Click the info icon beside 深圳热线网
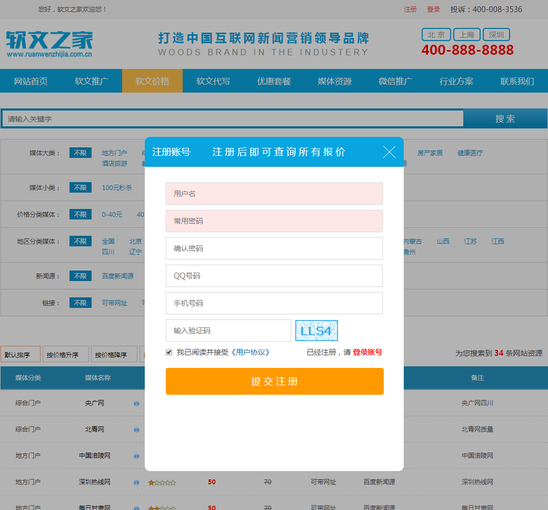 click(x=136, y=482)
